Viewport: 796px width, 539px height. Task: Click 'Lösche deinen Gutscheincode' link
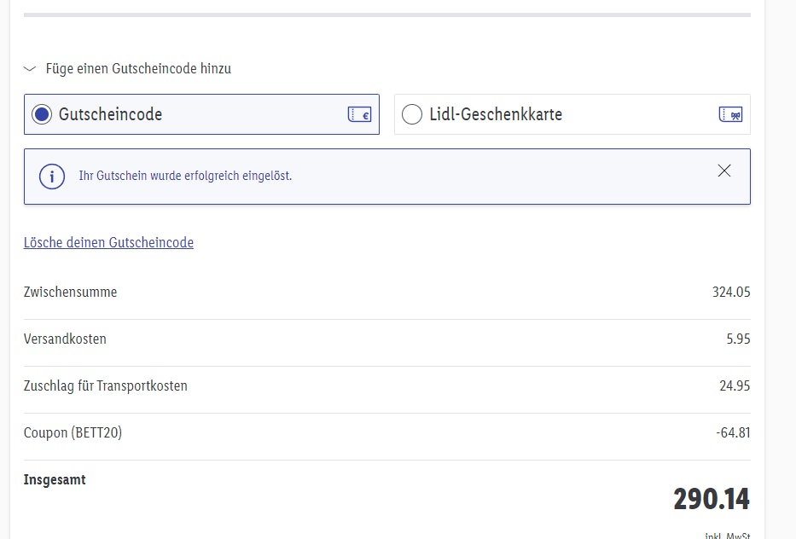108,243
